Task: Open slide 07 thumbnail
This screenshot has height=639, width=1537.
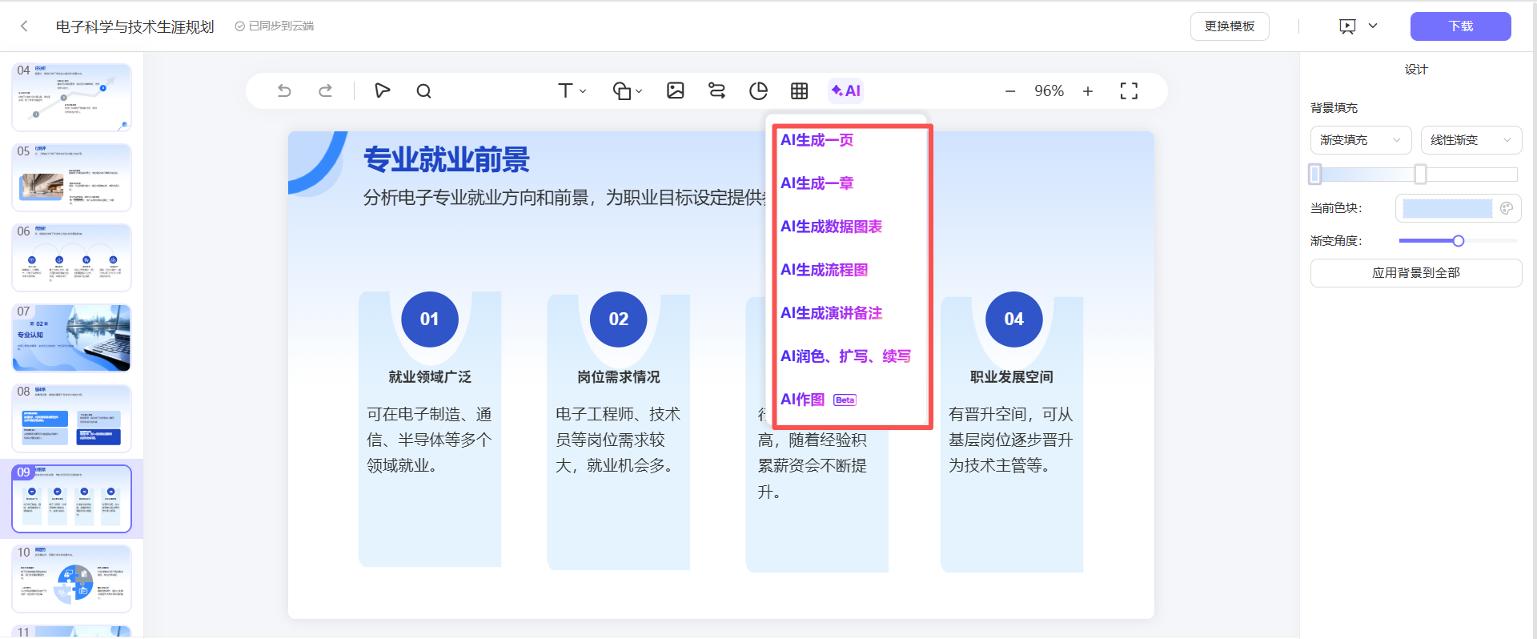Action: pyautogui.click(x=72, y=338)
